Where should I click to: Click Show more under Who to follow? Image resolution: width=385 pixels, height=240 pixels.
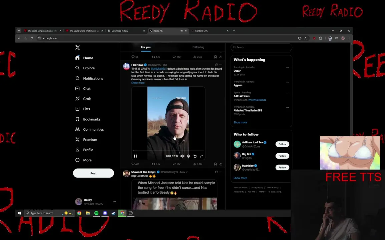pyautogui.click(x=240, y=178)
